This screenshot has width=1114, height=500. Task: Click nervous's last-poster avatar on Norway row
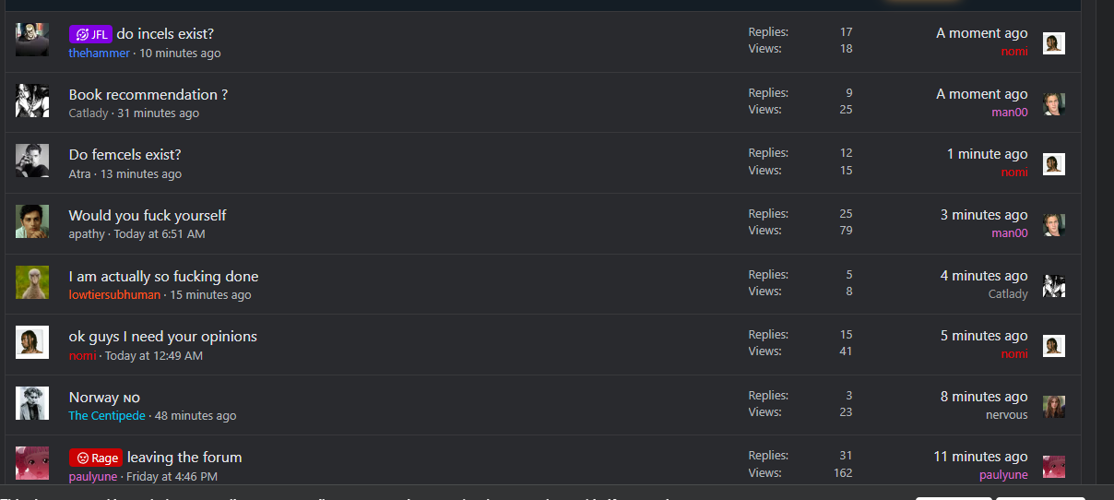click(x=1053, y=407)
